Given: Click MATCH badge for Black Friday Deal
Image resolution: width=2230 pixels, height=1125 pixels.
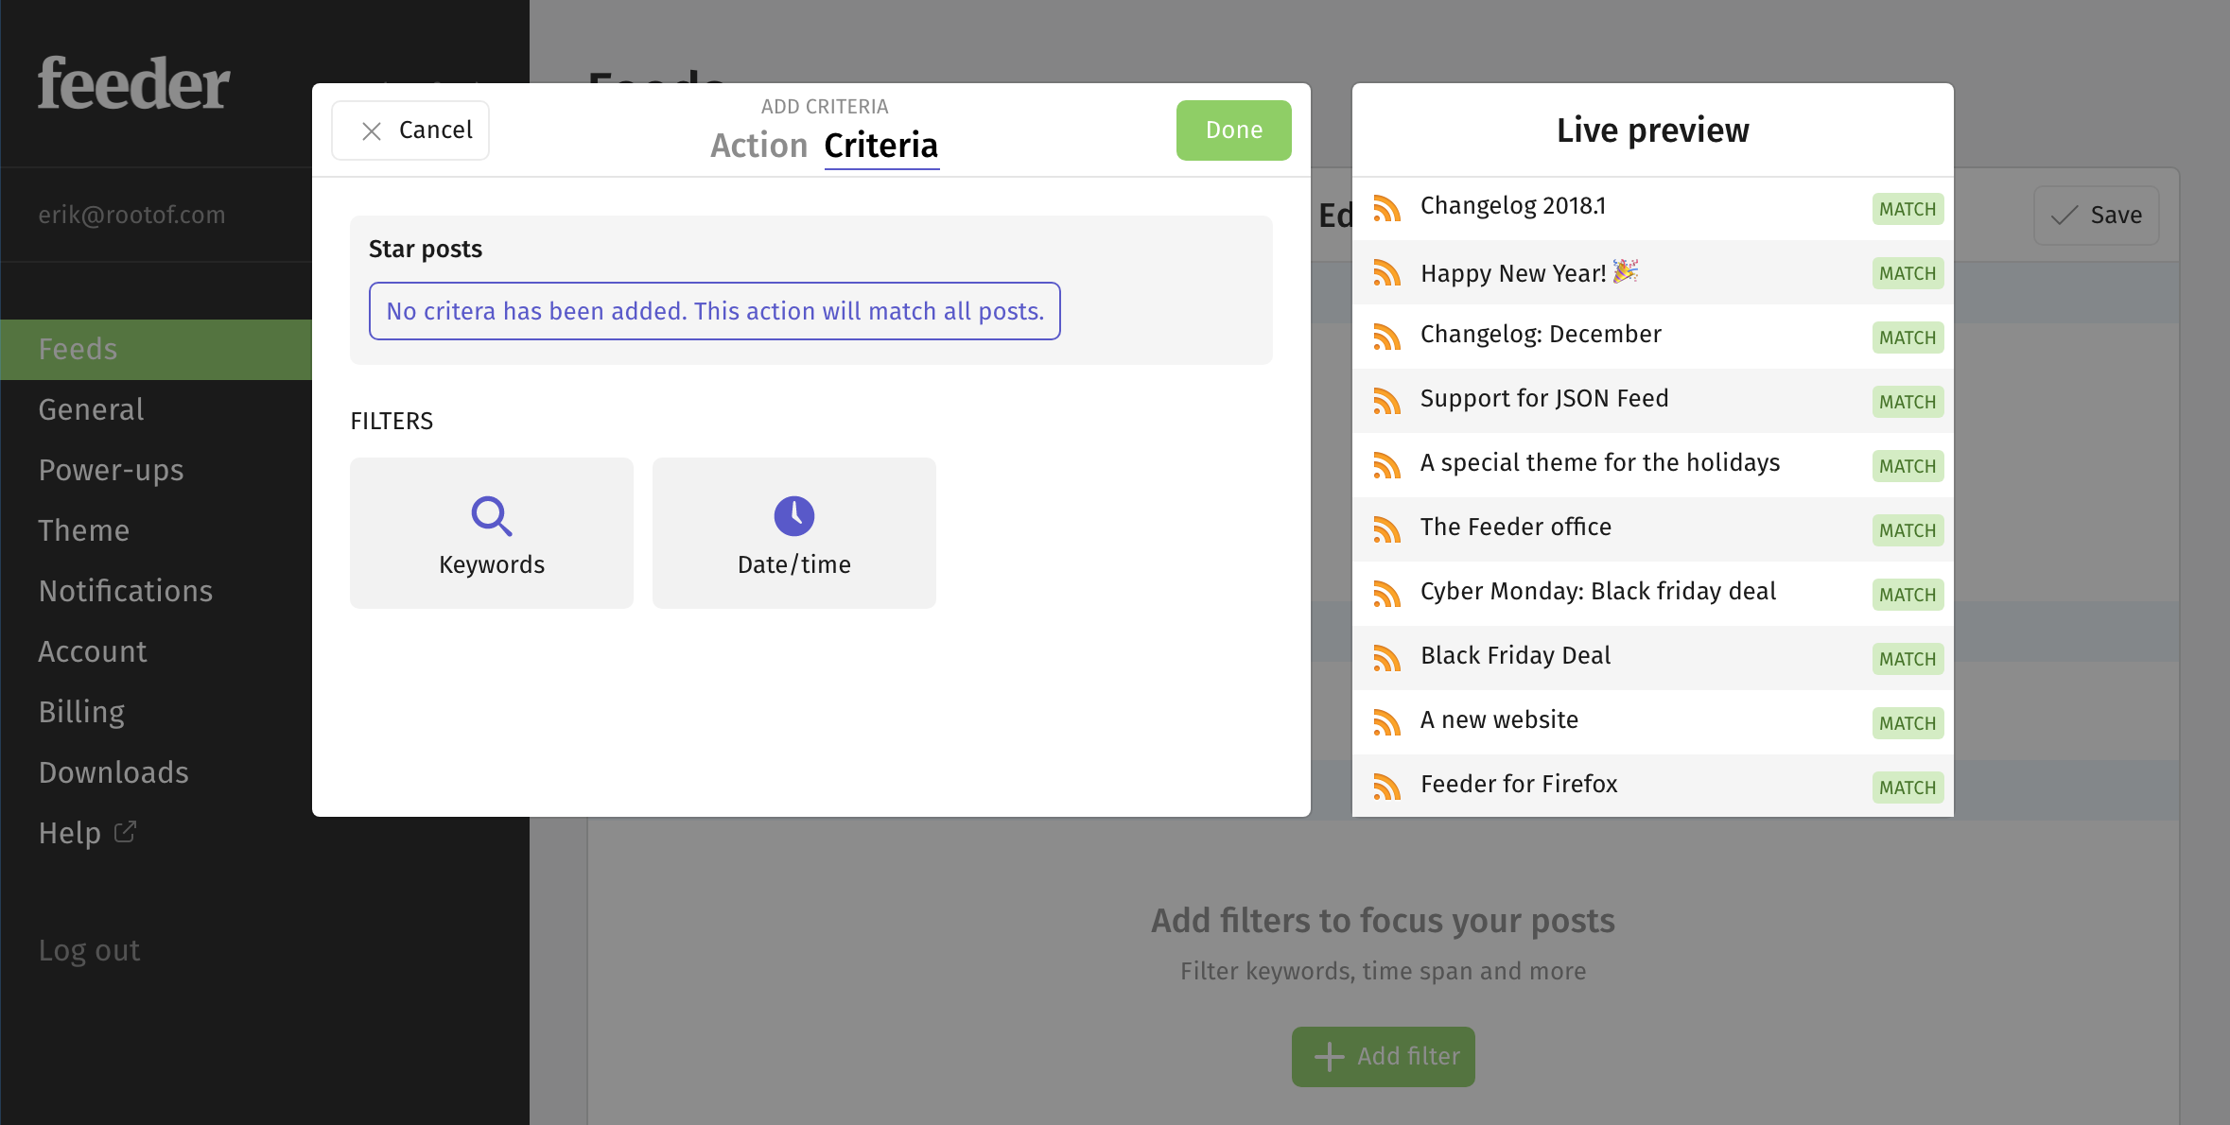Looking at the screenshot, I should (1908, 659).
